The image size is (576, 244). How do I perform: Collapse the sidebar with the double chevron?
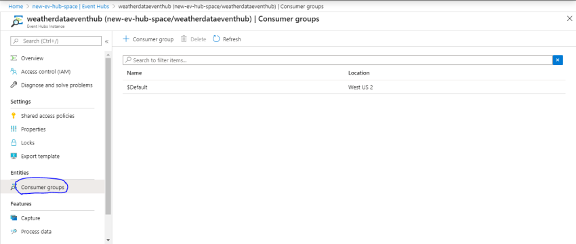point(106,41)
